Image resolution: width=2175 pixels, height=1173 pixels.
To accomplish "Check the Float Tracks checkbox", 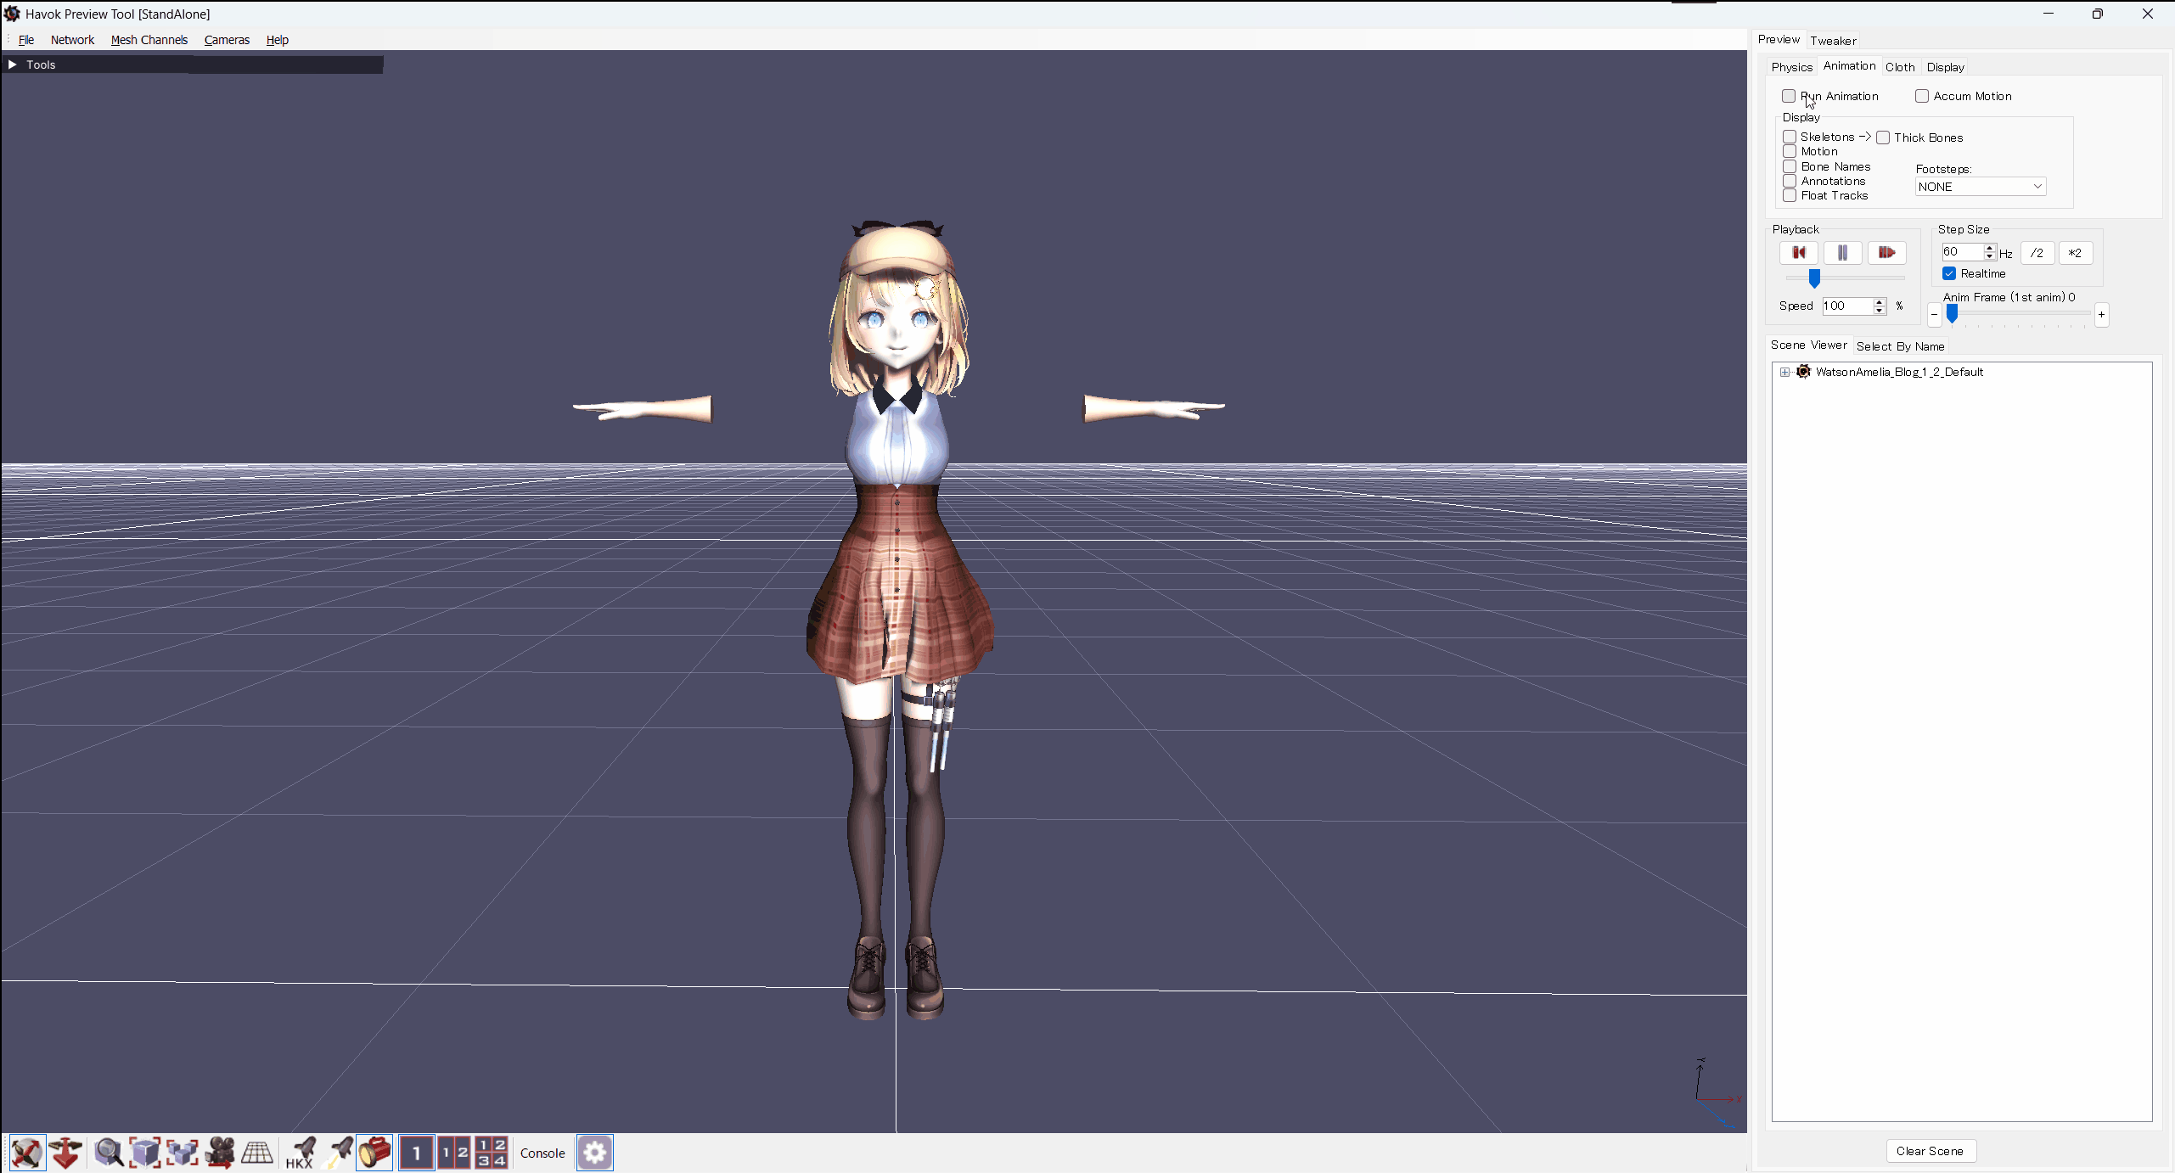I will click(x=1790, y=195).
